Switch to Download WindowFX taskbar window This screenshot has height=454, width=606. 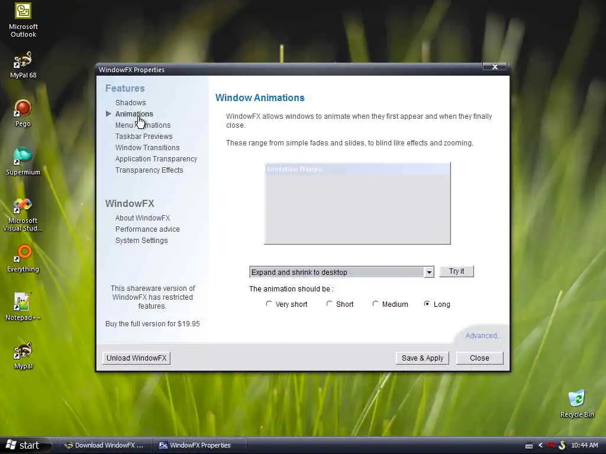[105, 446]
